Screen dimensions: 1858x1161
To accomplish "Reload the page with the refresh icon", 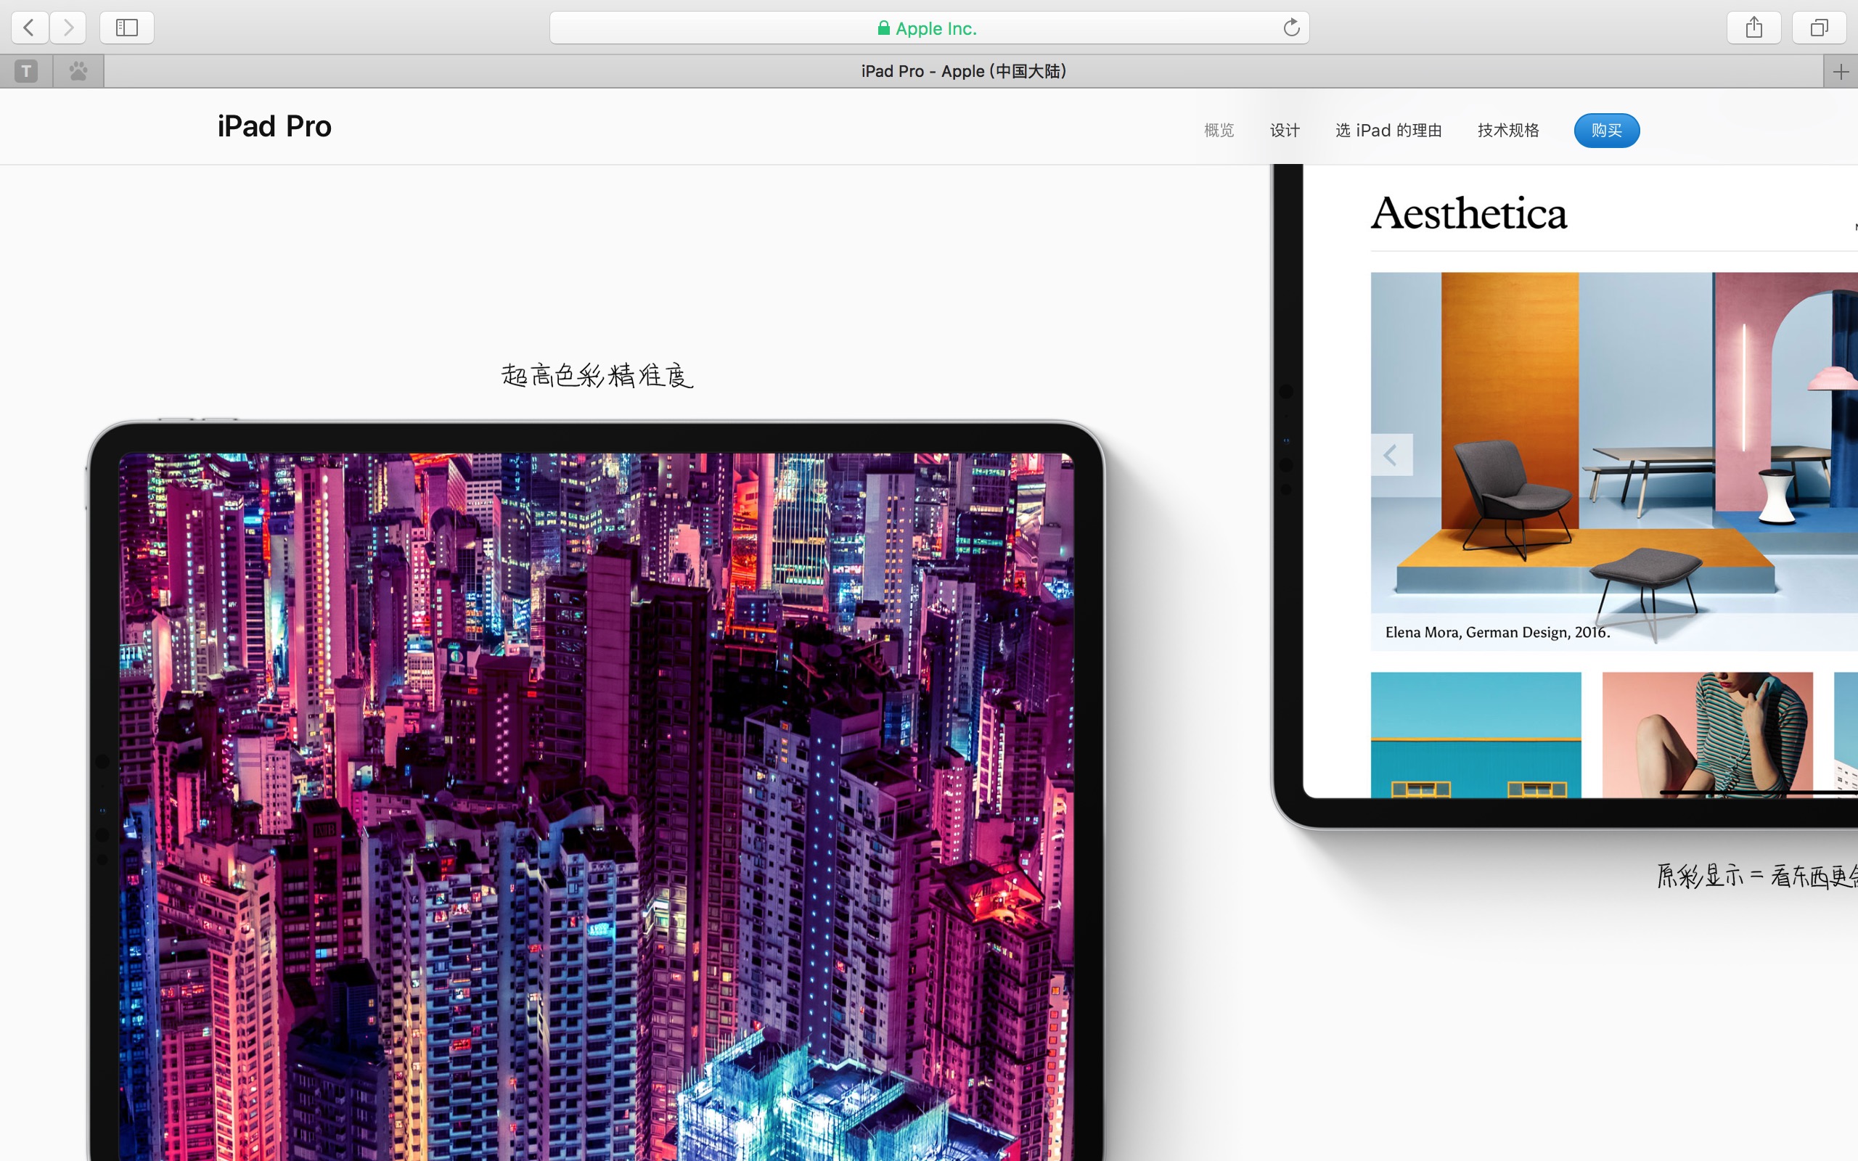I will pos(1291,28).
